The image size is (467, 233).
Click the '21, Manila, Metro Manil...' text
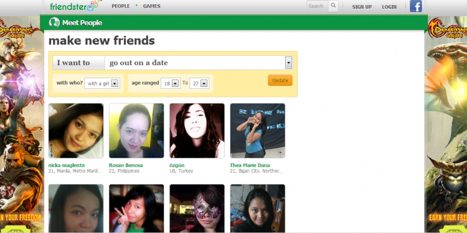(x=75, y=171)
